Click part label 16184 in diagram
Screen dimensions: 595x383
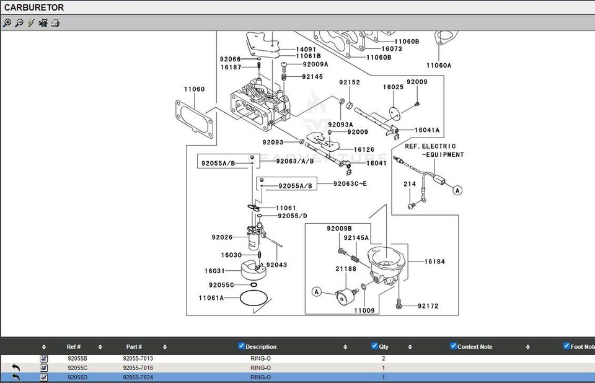434,262
